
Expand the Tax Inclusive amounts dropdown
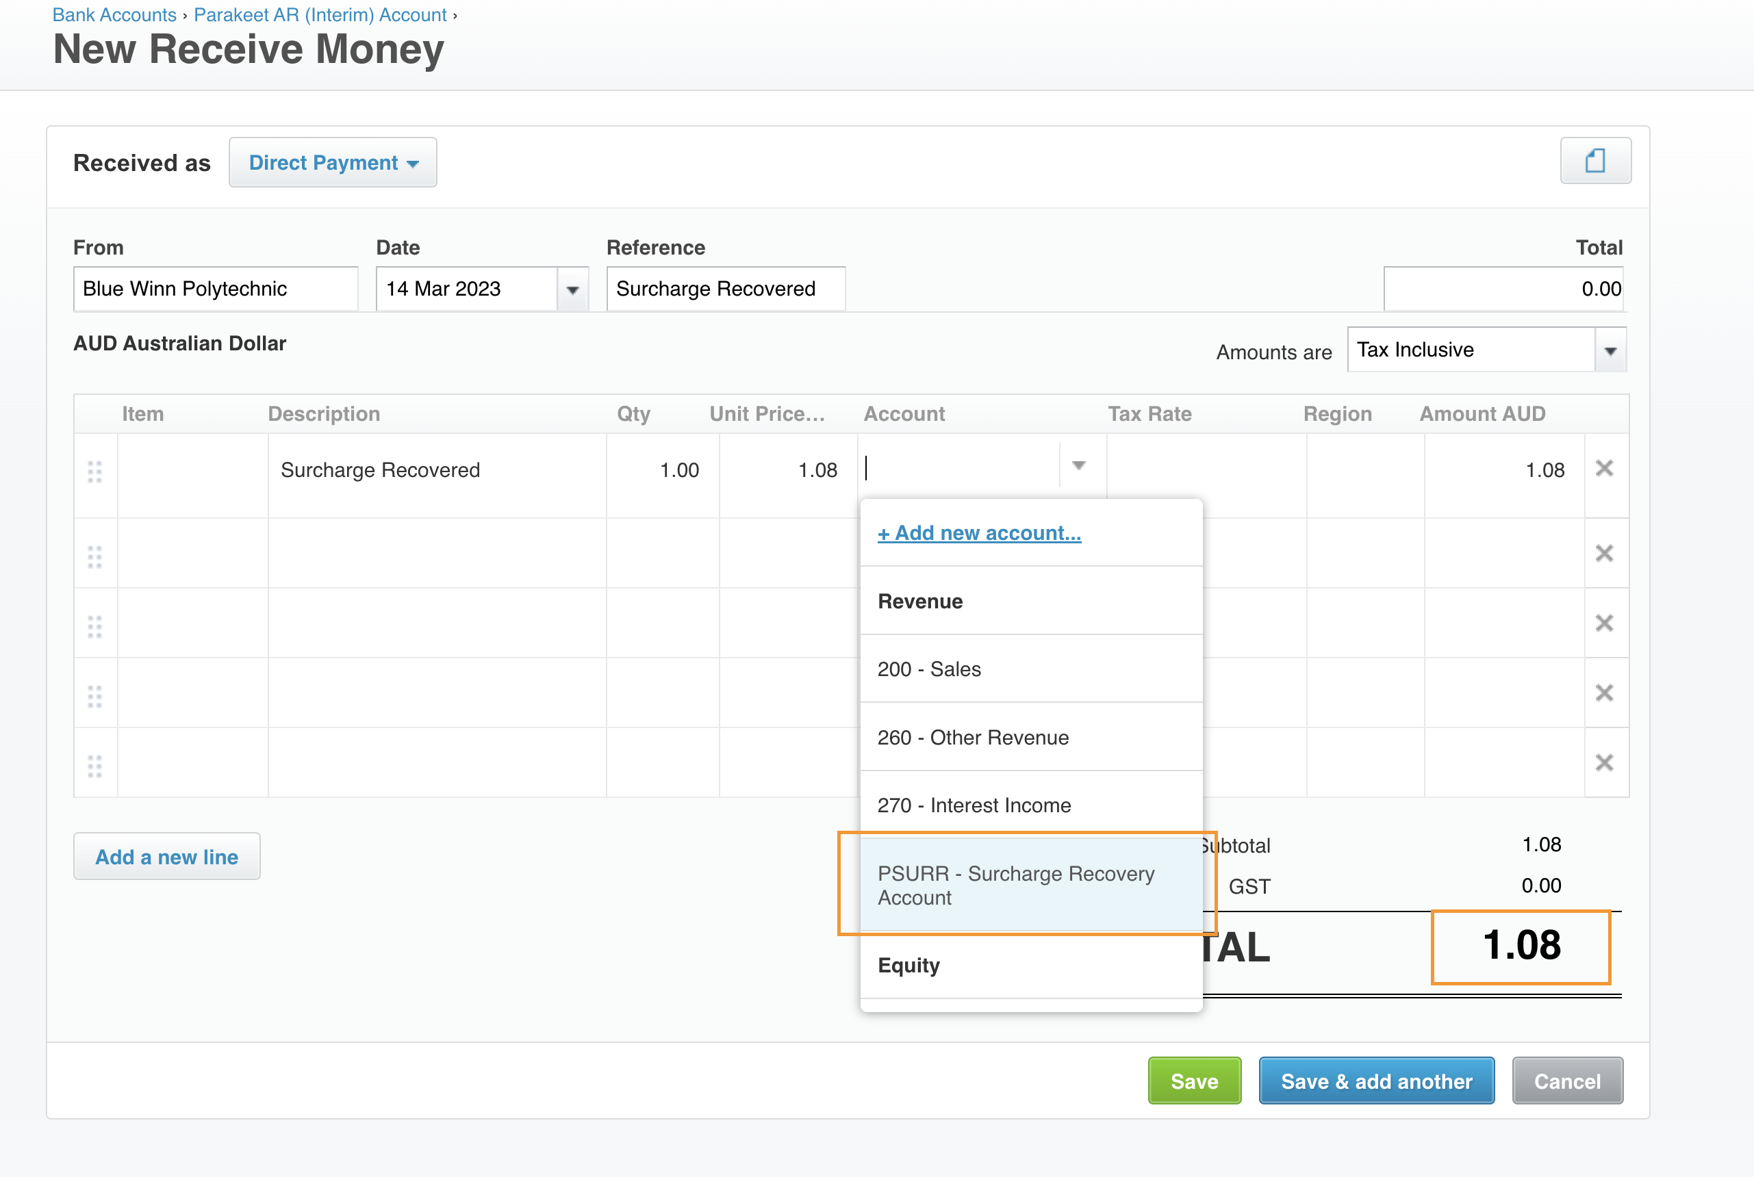1610,350
